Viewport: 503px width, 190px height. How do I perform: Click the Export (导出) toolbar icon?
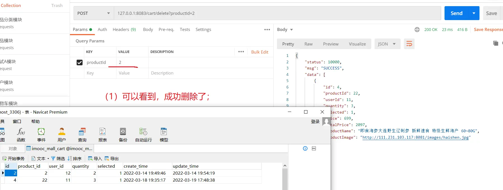[111, 158]
